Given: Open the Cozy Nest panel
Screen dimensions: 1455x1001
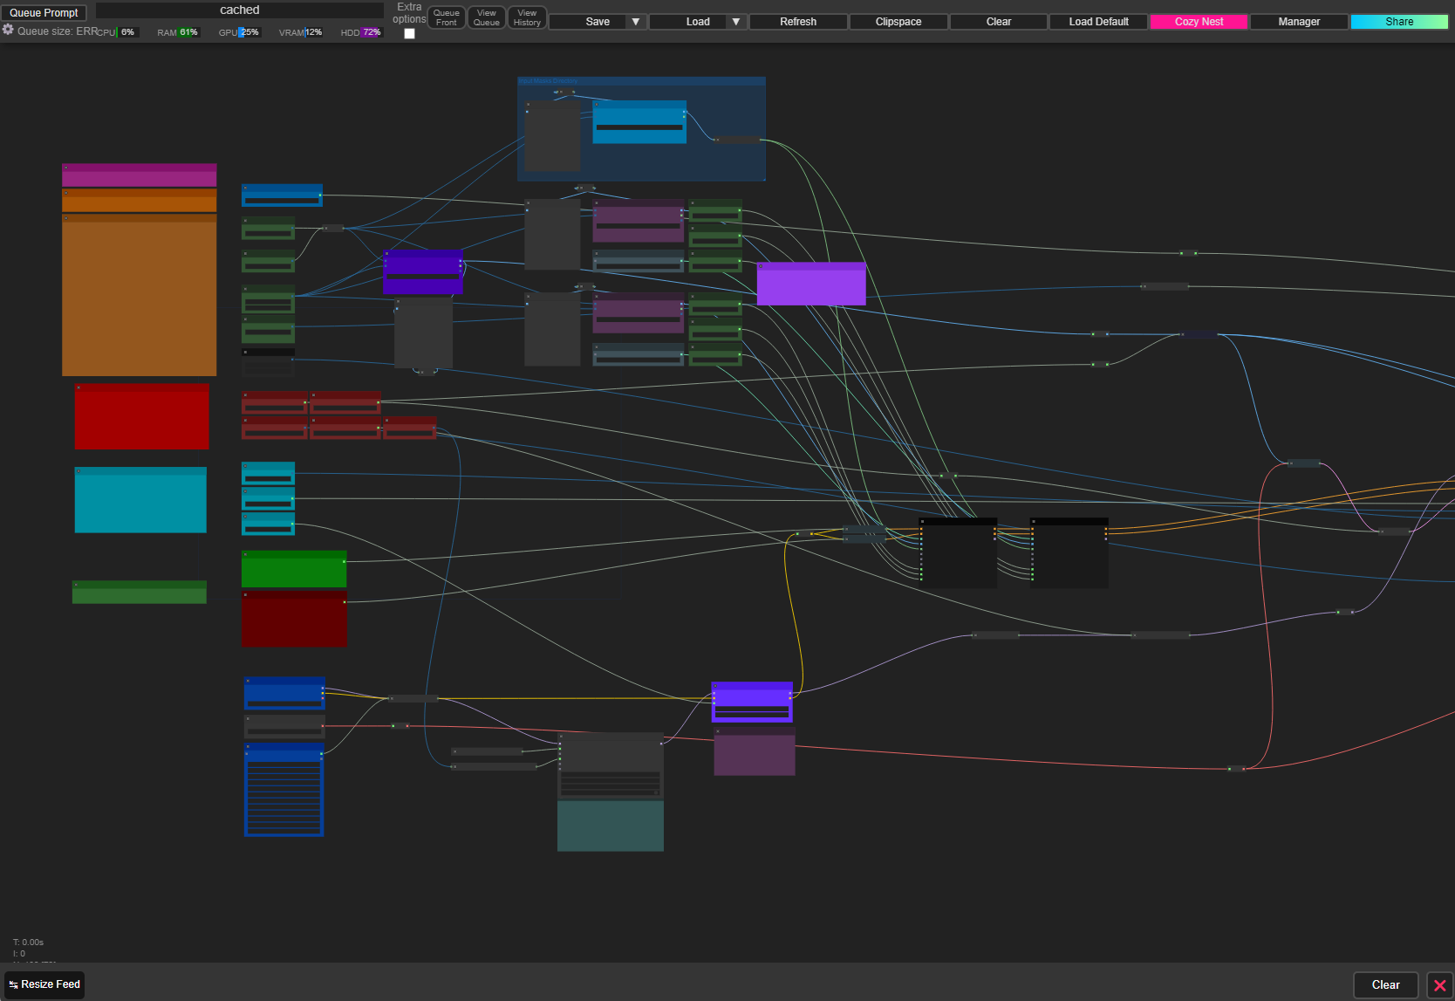Looking at the screenshot, I should [x=1199, y=22].
